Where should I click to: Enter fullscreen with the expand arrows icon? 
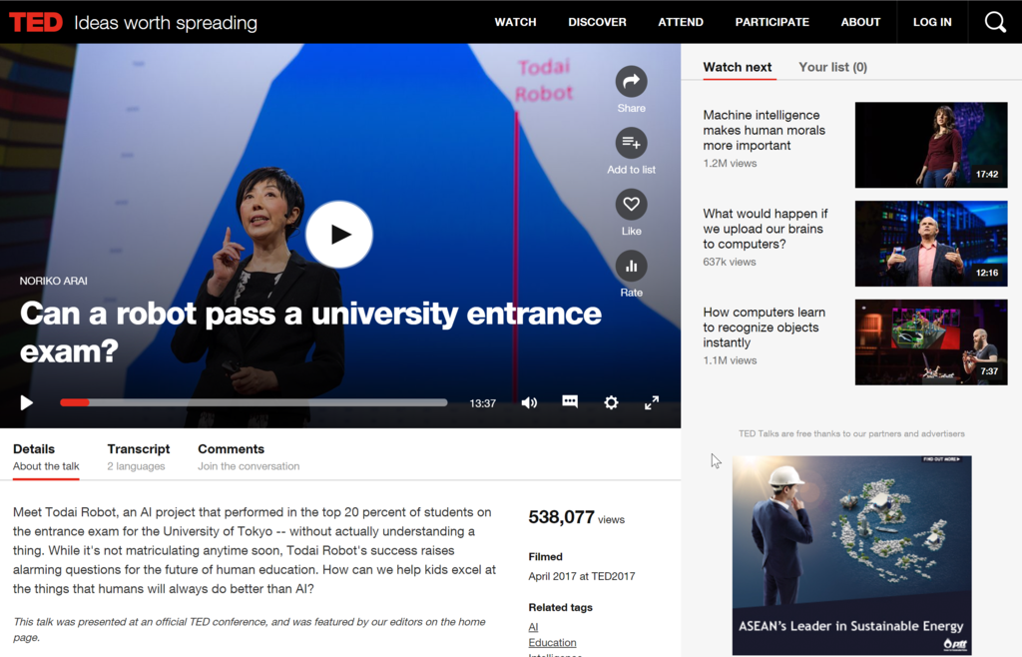(x=651, y=402)
